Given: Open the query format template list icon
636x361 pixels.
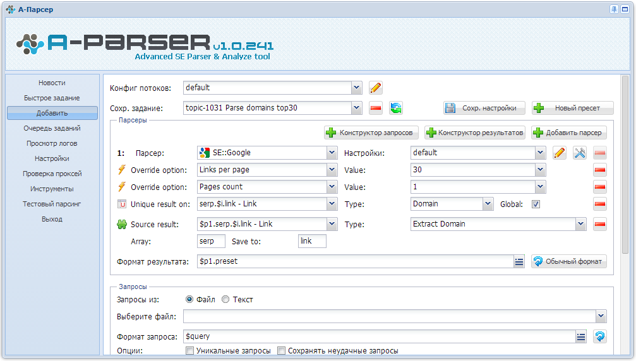Looking at the screenshot, I should [x=581, y=336].
